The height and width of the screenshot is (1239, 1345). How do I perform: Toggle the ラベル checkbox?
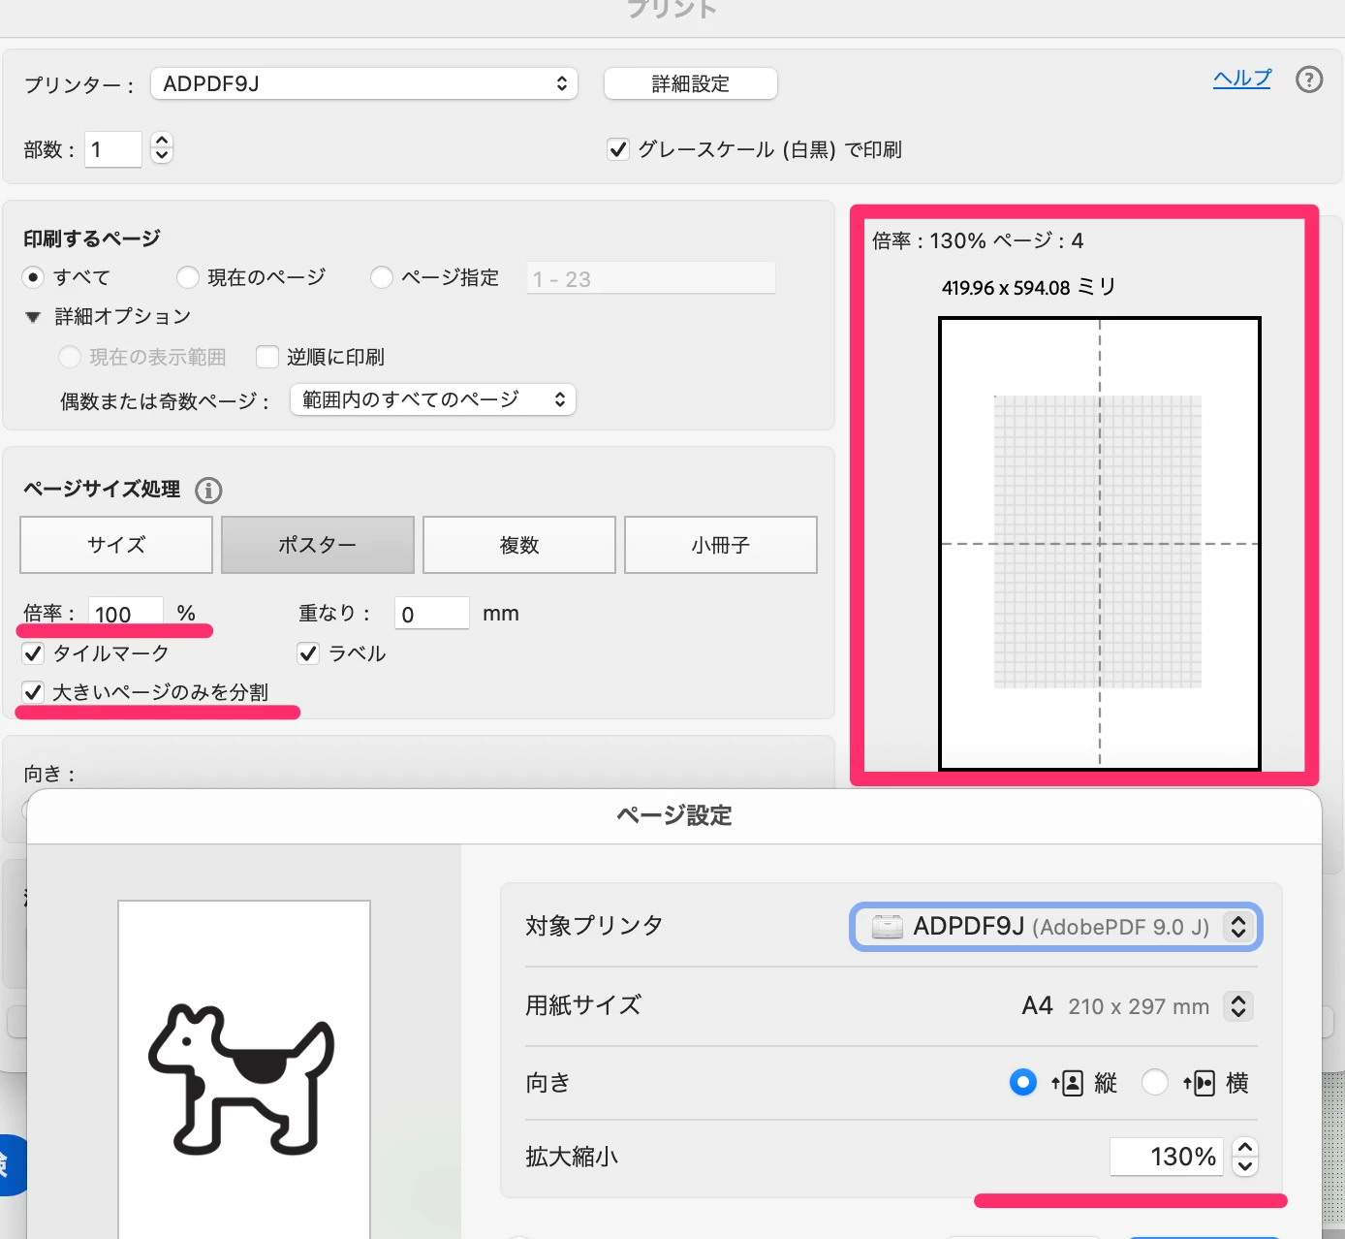[308, 652]
